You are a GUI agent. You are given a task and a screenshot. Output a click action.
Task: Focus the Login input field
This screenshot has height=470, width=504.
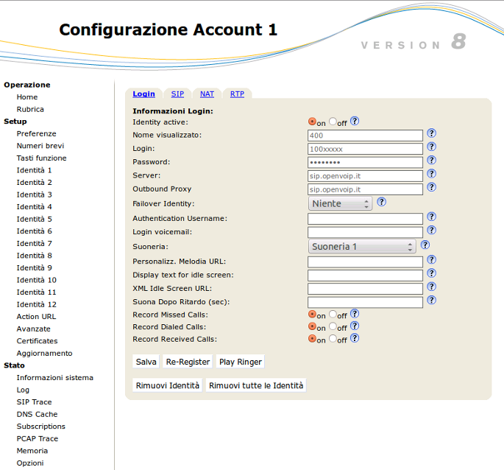(x=365, y=149)
